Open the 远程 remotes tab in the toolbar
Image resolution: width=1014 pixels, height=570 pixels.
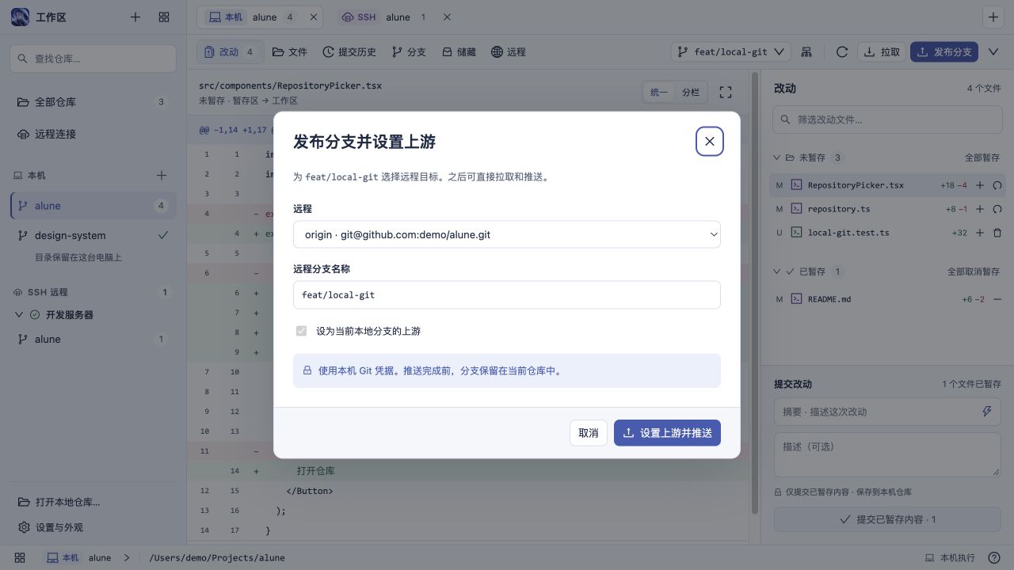tap(509, 51)
